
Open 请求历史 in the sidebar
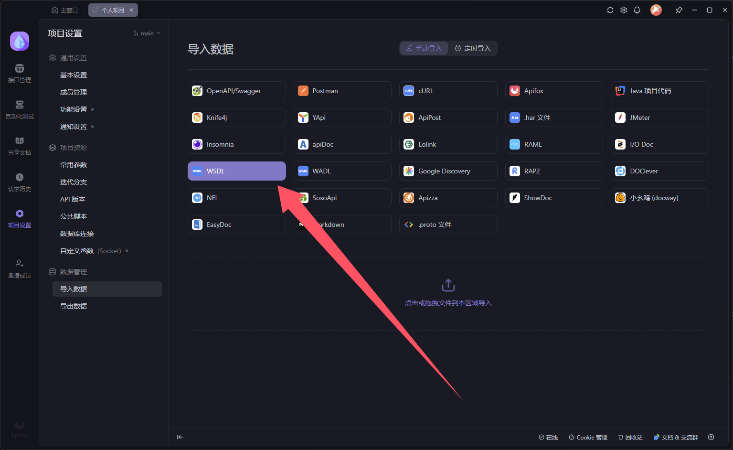(19, 182)
